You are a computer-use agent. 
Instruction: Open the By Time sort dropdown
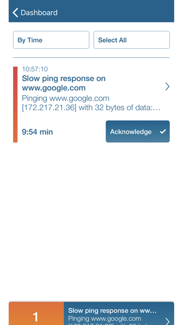pos(51,40)
